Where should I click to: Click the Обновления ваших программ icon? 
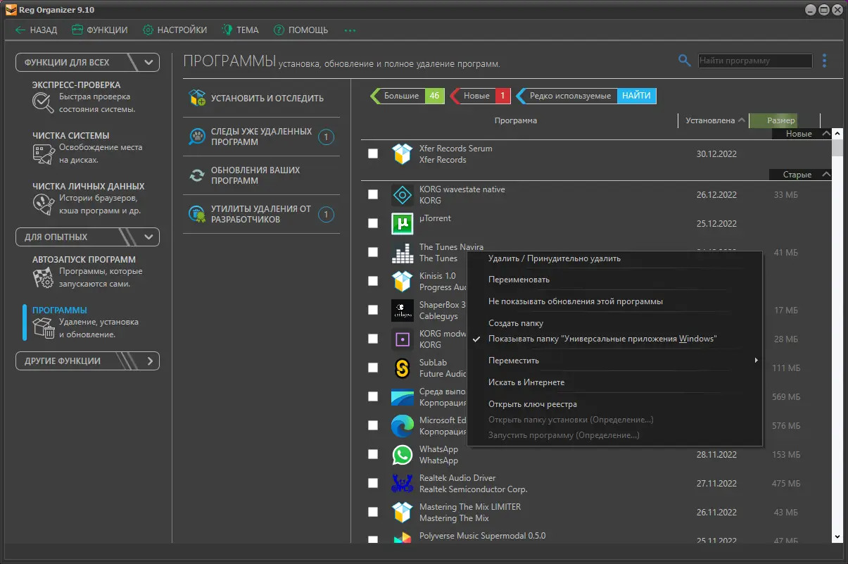[197, 175]
